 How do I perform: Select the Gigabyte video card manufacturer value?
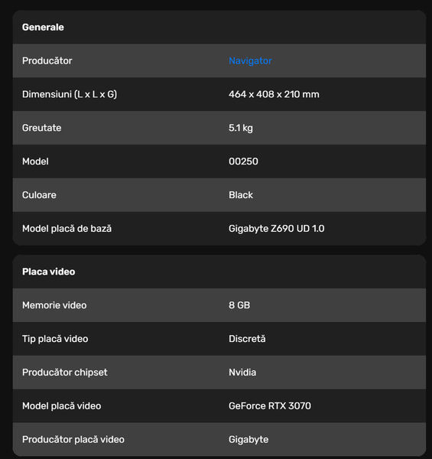(248, 440)
